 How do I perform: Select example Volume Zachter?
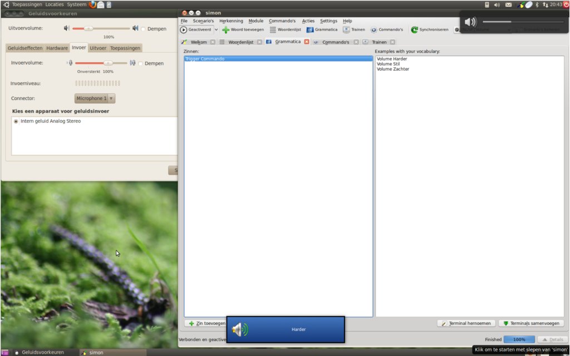click(x=393, y=69)
